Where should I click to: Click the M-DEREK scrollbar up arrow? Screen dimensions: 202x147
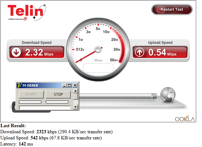point(76,91)
